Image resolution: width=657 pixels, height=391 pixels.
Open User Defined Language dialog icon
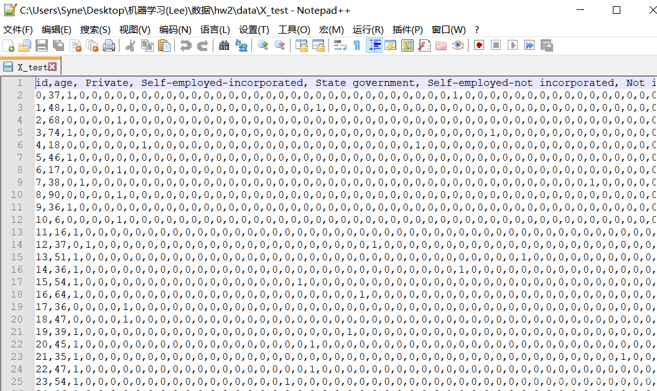pos(391,45)
